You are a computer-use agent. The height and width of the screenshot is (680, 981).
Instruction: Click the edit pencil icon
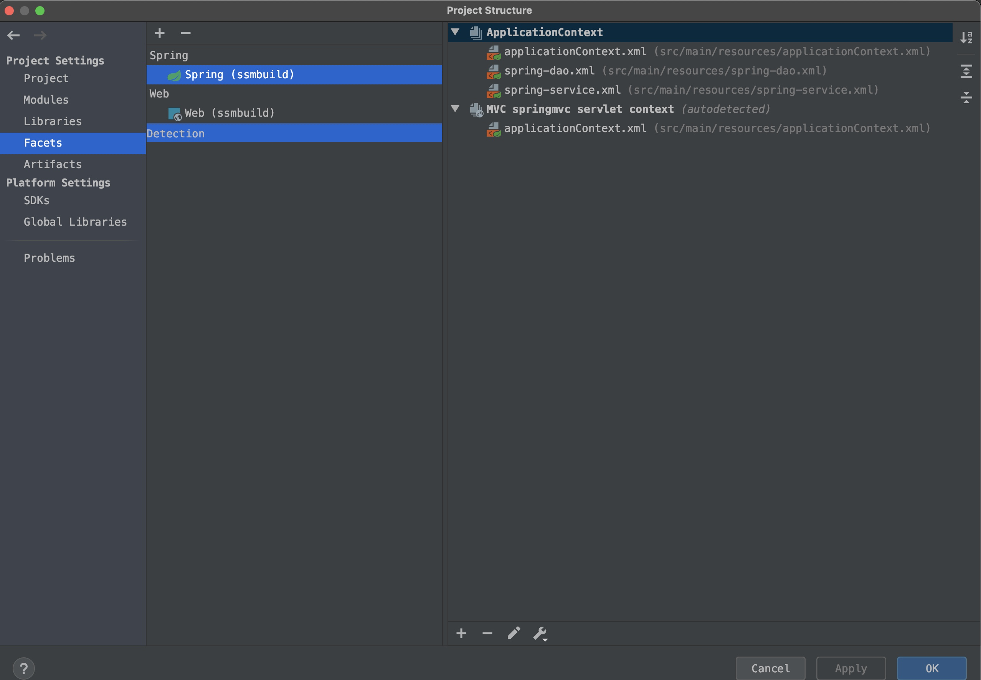pyautogui.click(x=514, y=633)
